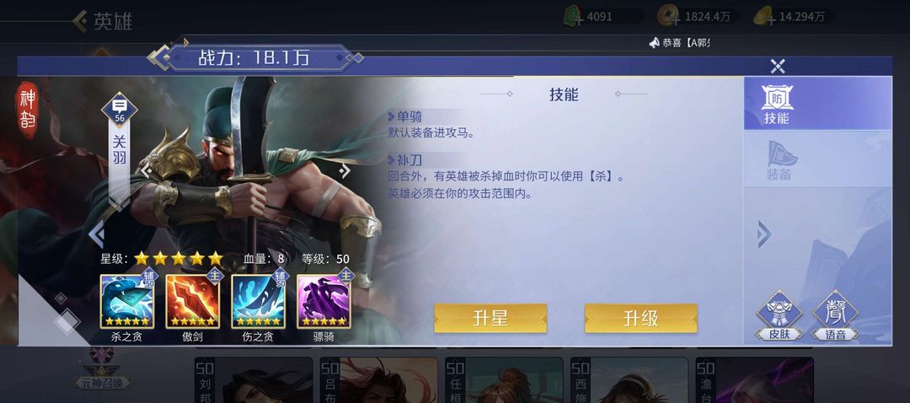Select the 傲剑 skill icon
Screen dimensions: 910x403
click(x=193, y=301)
